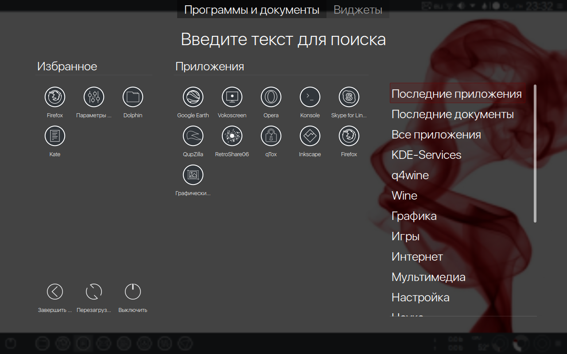Select the KDE-Services category
Screen dimensions: 567x354
(x=427, y=155)
